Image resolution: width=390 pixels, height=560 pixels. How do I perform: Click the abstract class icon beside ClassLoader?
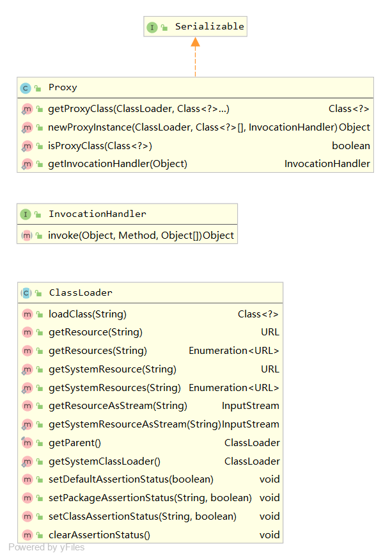click(26, 292)
